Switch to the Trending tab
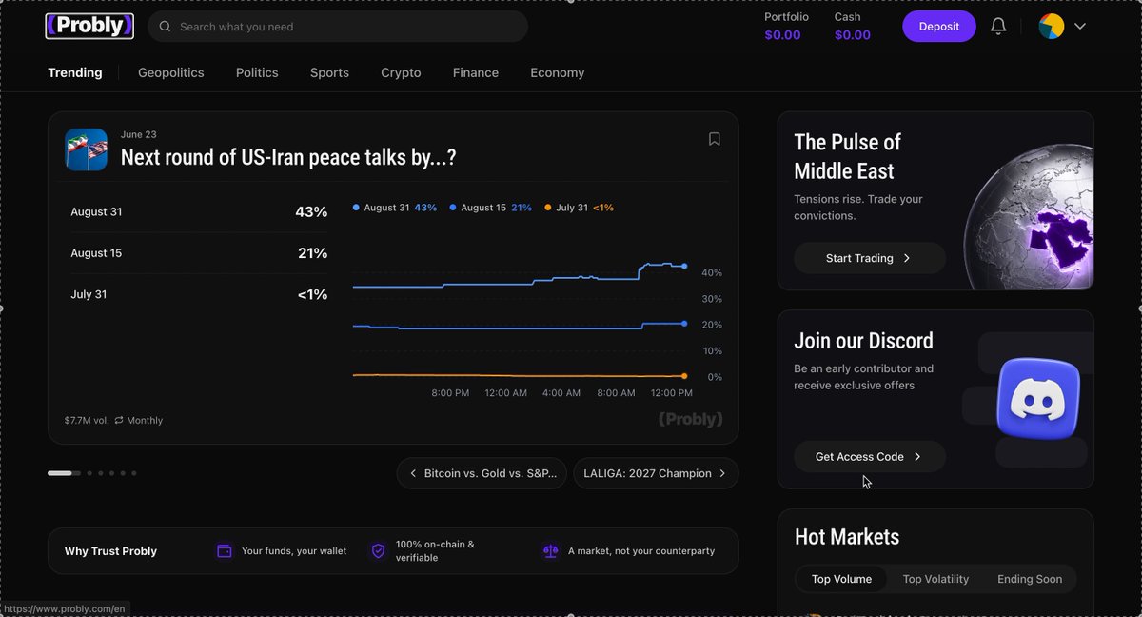1142x617 pixels. coord(75,72)
